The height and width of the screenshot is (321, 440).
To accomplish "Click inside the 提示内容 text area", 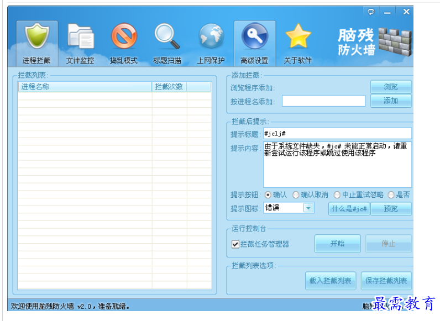I will click(x=338, y=165).
